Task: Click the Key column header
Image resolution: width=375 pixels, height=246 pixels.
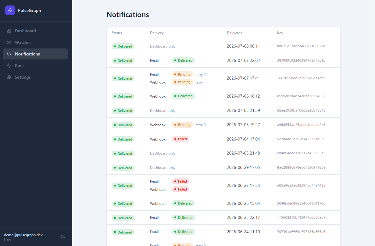Action: click(280, 33)
